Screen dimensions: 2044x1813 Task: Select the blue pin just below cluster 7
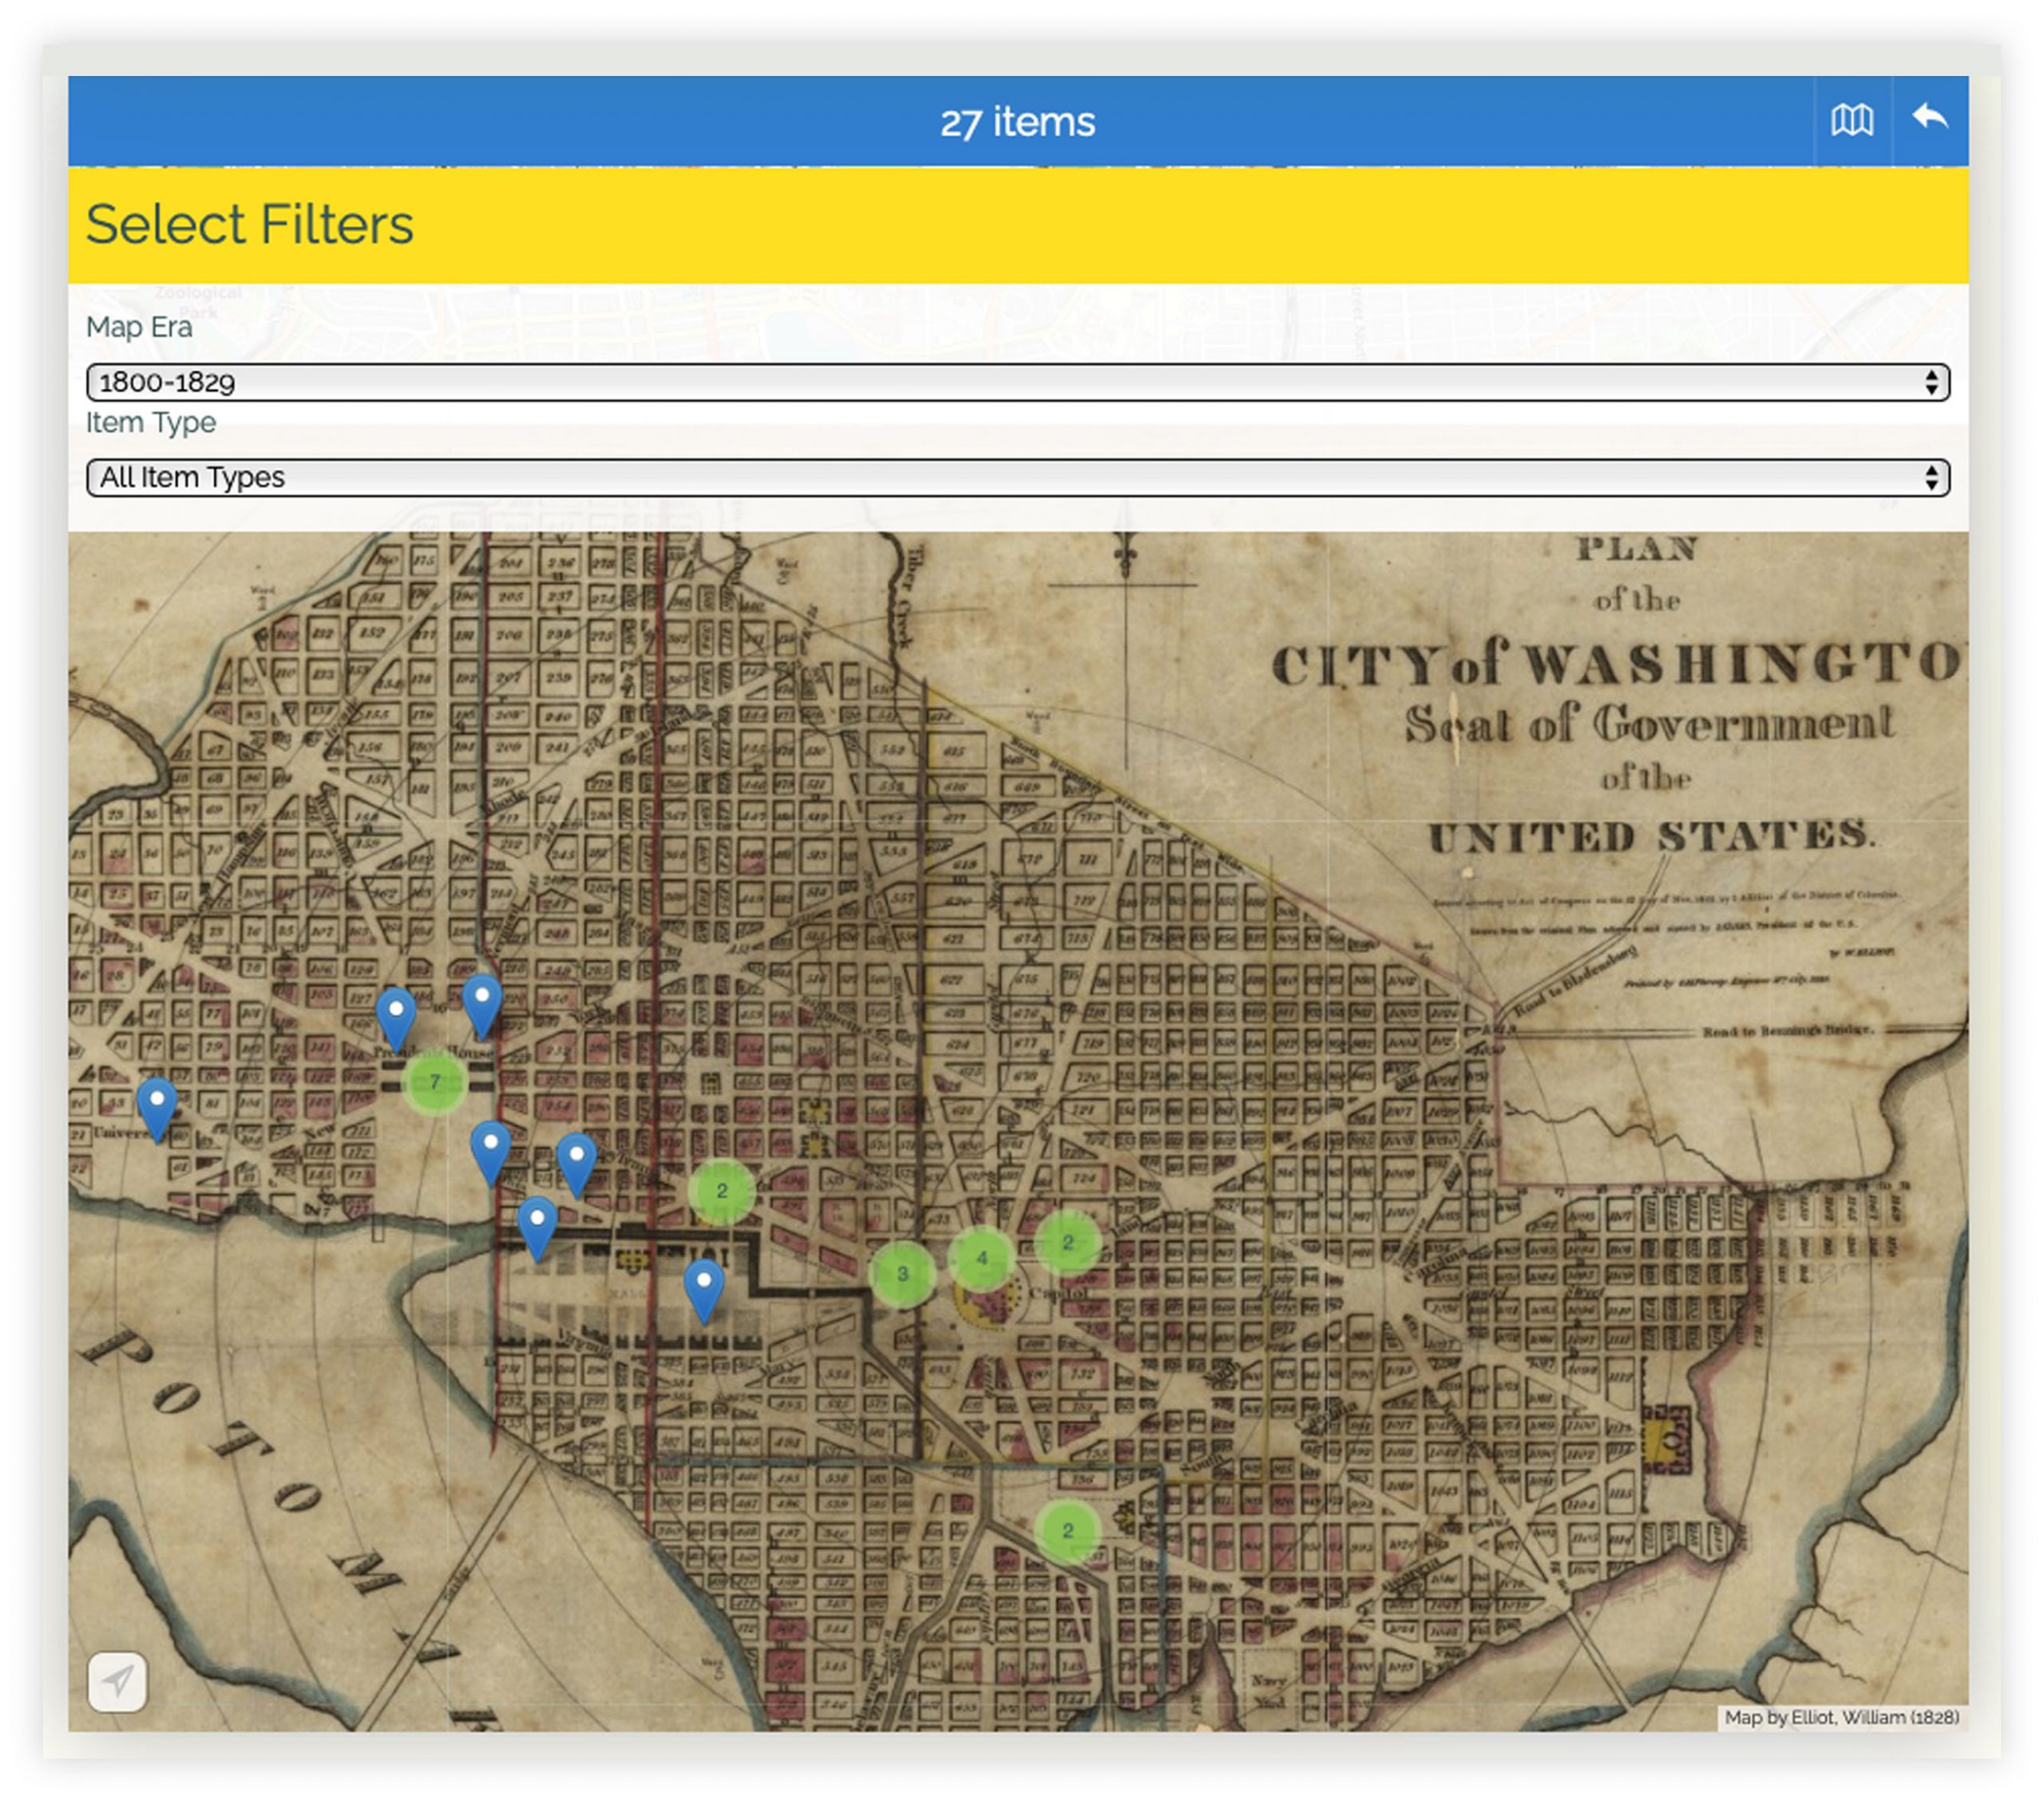pos(490,1152)
